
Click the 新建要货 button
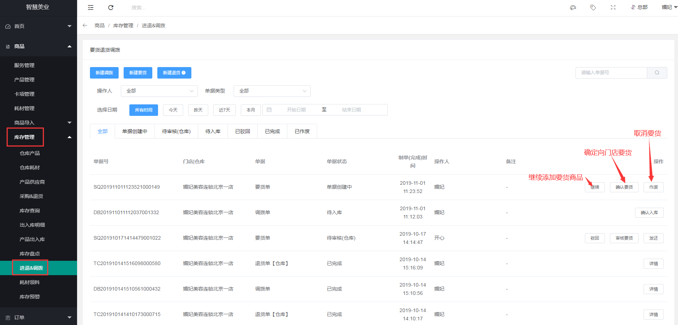point(138,73)
